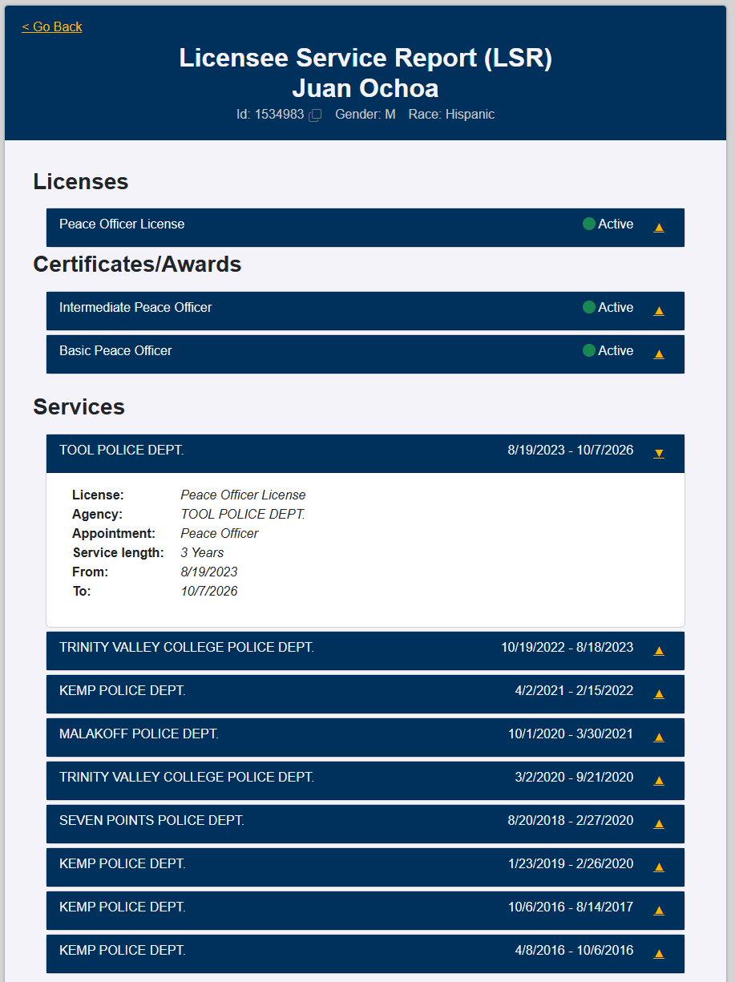Screen dimensions: 735x982
Task: Expand the Intermediate Peace Officer certificate arrow
Action: point(659,311)
